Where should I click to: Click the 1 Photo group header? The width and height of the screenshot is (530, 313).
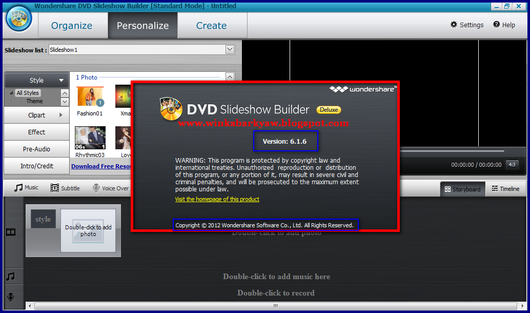[87, 77]
